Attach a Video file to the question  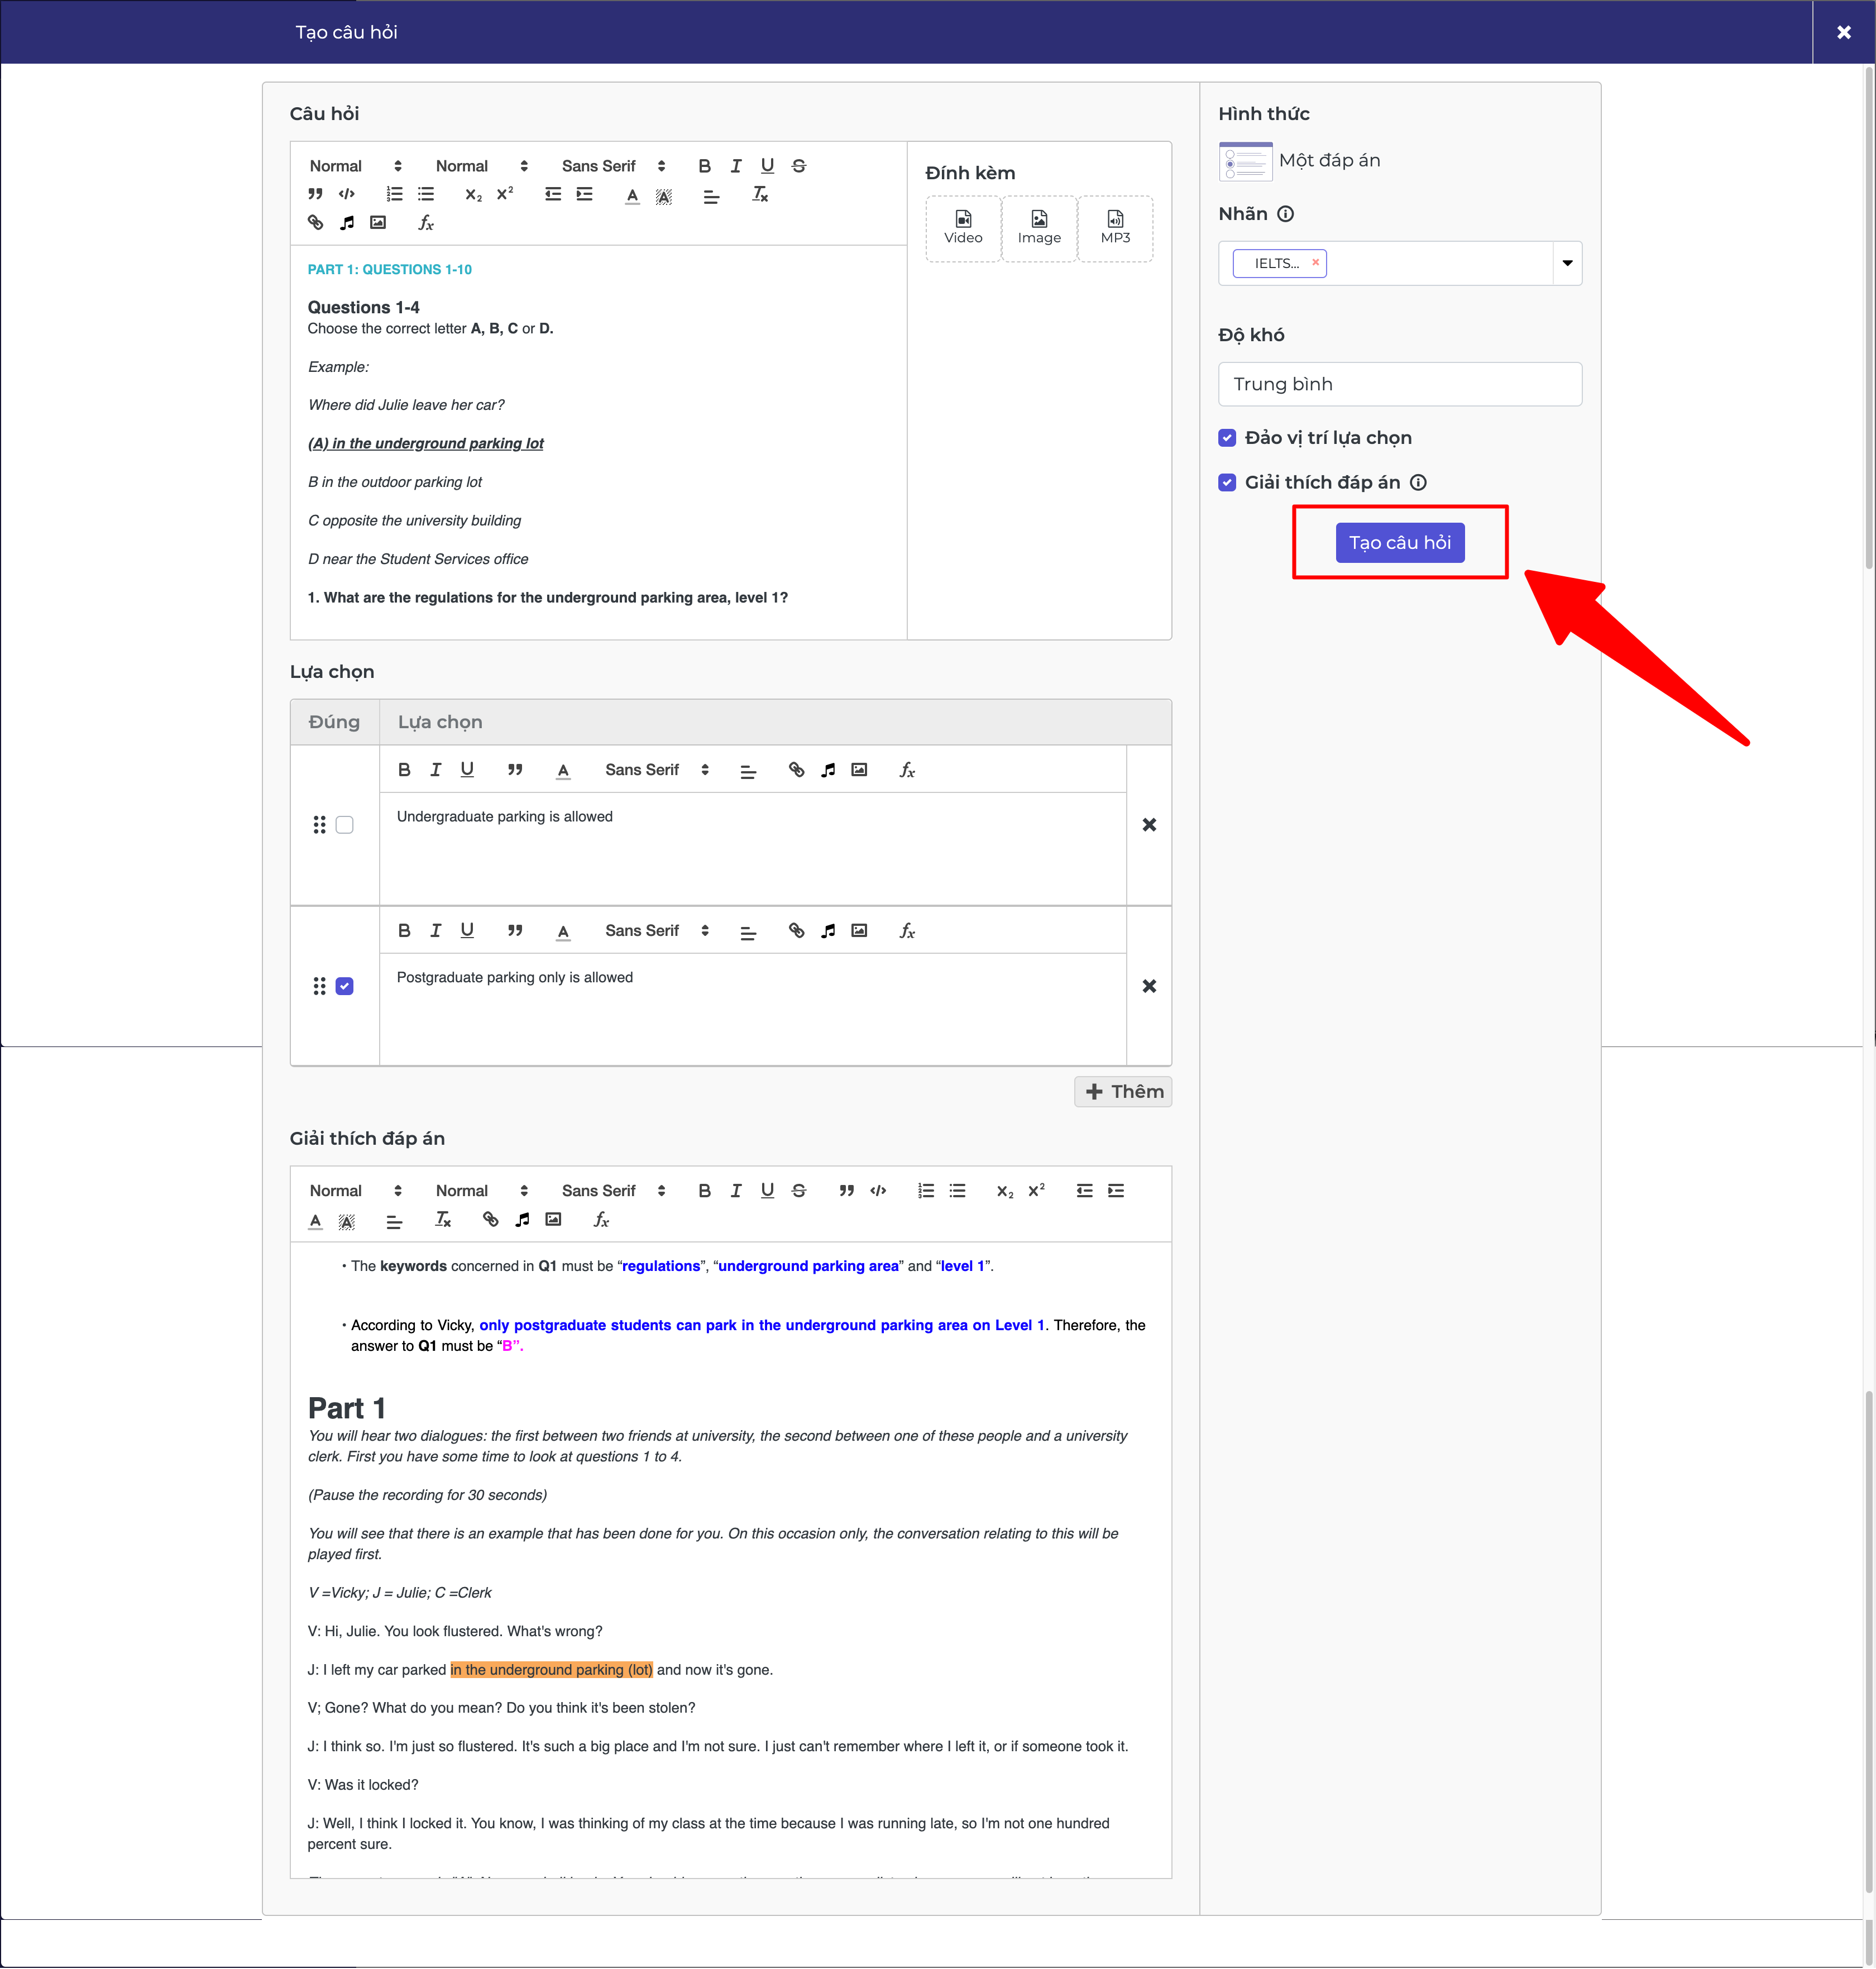click(x=963, y=228)
